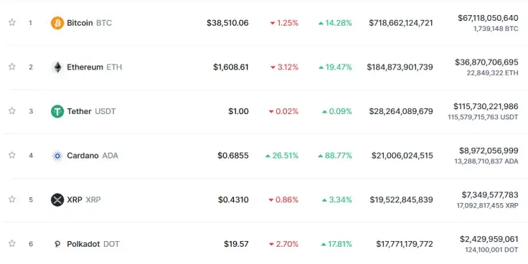
Task: Click Tether volume $115,730,221,986
Action: (486, 106)
